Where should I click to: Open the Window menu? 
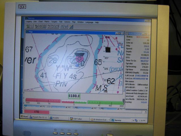click(80, 22)
